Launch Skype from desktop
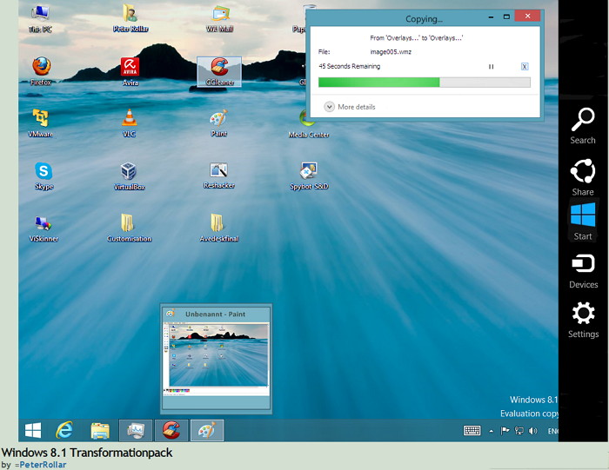Viewport: 609px width, 470px height. [x=43, y=175]
